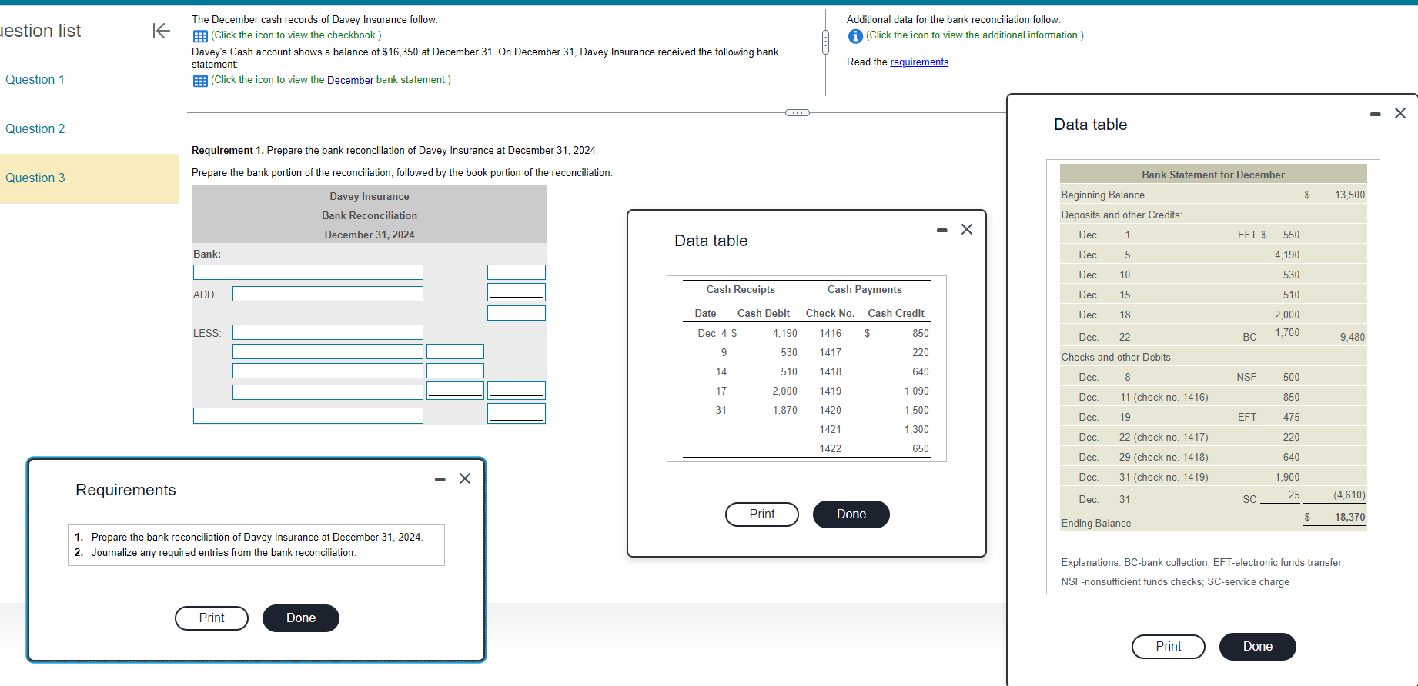Click the 18,370 ending balance value
The image size is (1418, 686).
1349,517
